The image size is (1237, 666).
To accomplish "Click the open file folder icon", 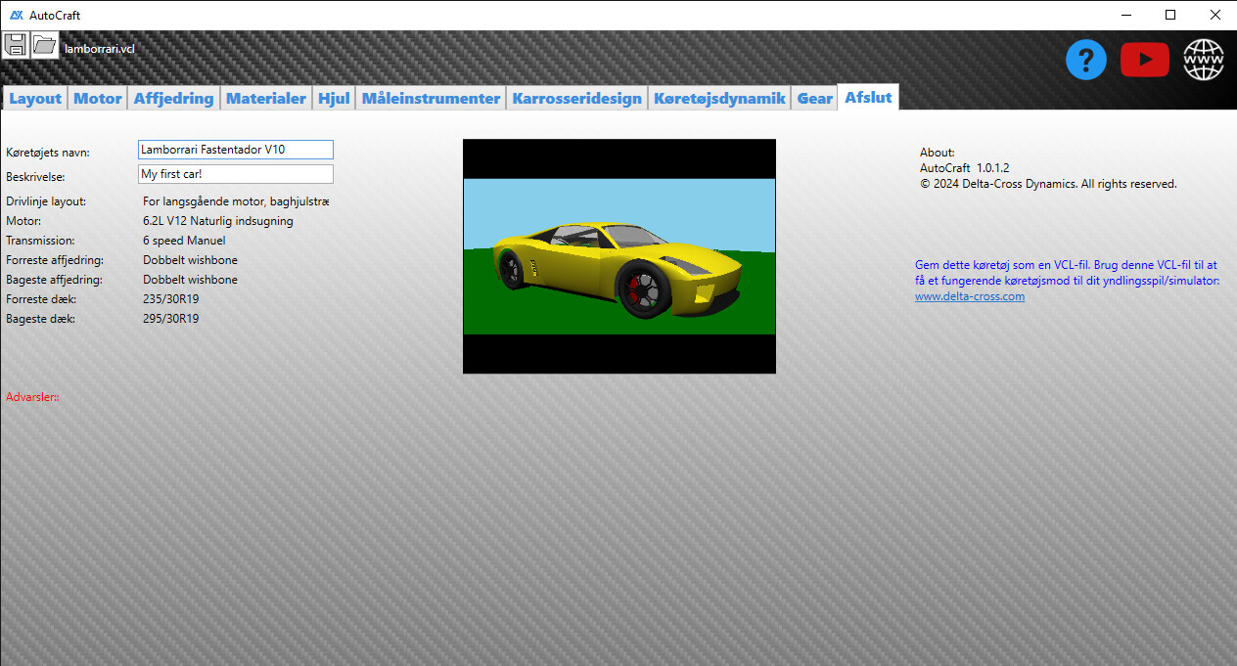I will (x=45, y=44).
